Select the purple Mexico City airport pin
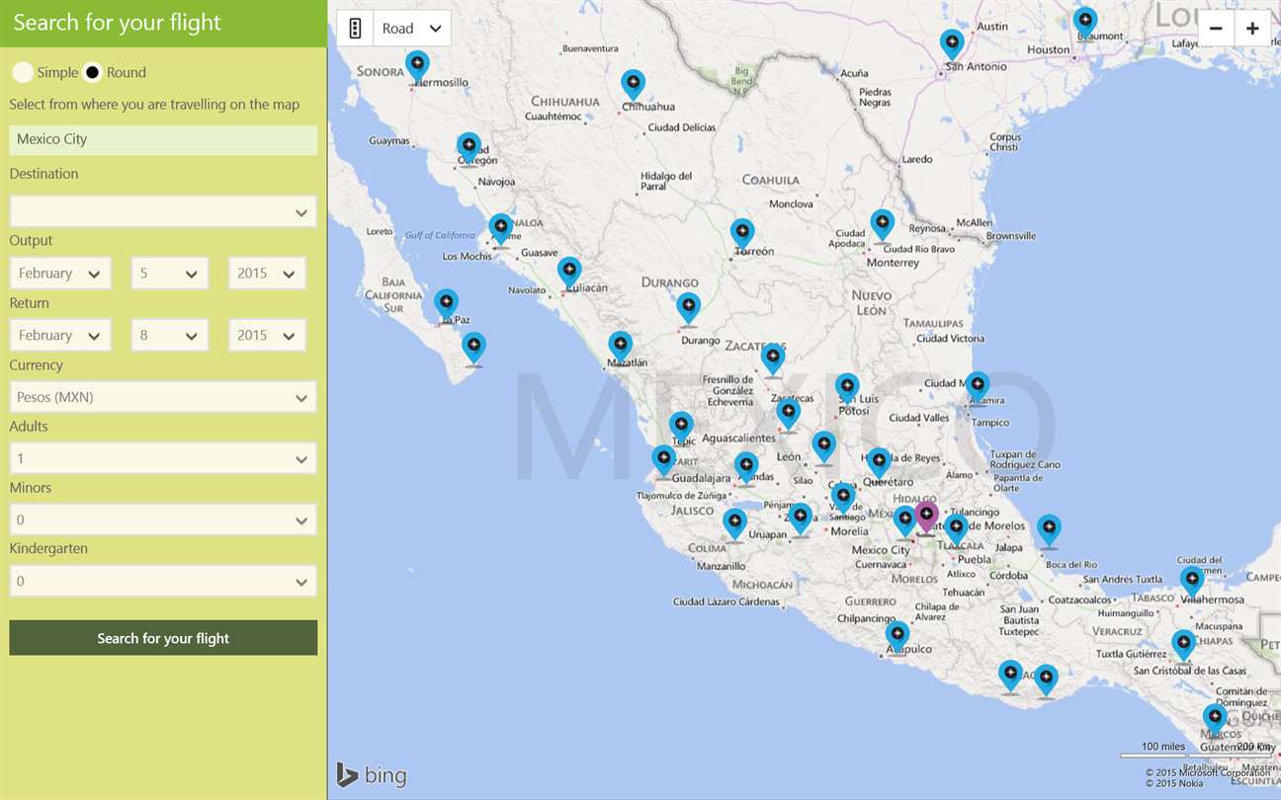This screenshot has width=1281, height=800. click(926, 518)
